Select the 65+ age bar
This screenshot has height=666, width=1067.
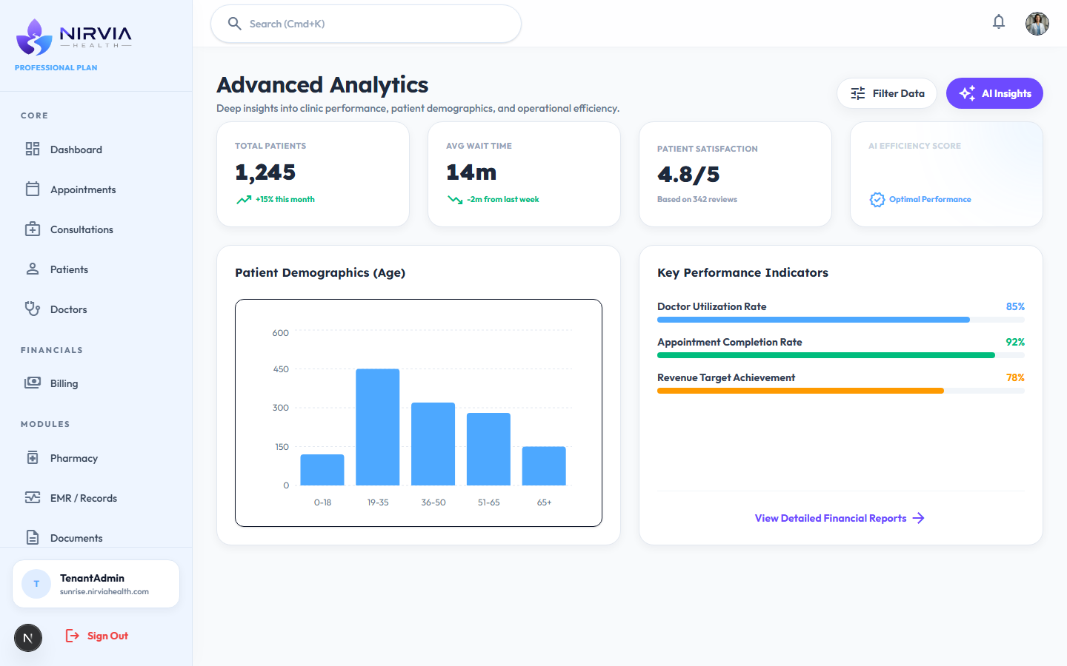point(544,466)
